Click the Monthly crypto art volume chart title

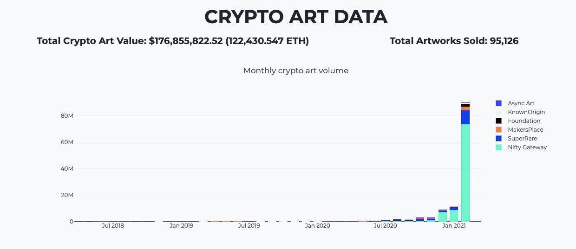click(295, 70)
